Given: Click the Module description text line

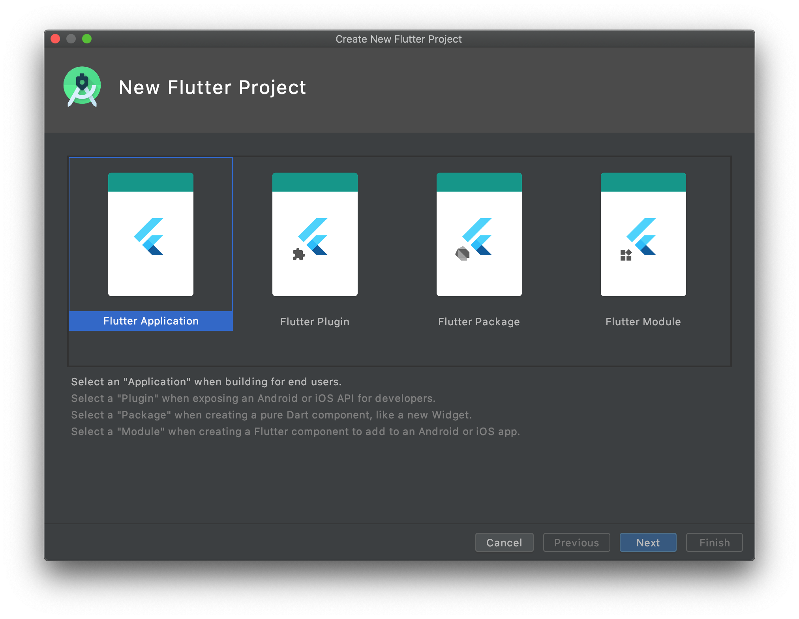Looking at the screenshot, I should pyautogui.click(x=295, y=431).
